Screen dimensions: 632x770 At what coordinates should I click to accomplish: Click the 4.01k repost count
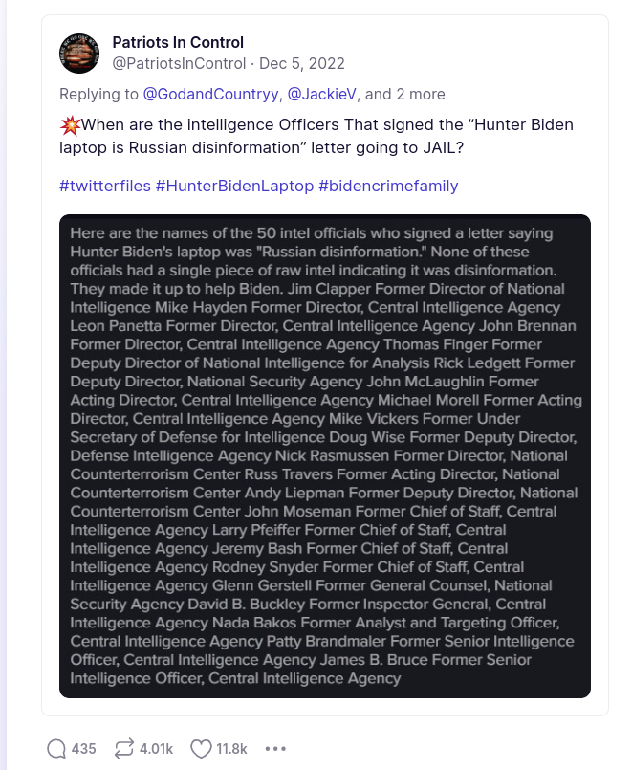pyautogui.click(x=156, y=748)
